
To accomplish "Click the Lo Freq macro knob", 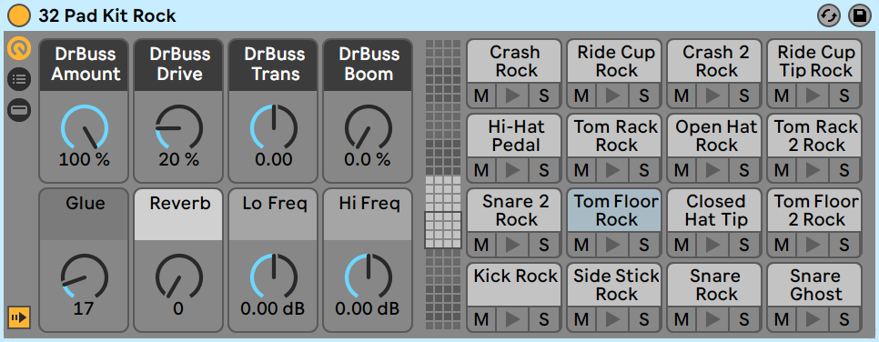I will pos(274,277).
